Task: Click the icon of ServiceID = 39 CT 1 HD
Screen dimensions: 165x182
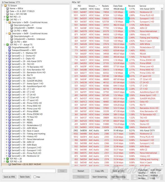Action: [9, 89]
